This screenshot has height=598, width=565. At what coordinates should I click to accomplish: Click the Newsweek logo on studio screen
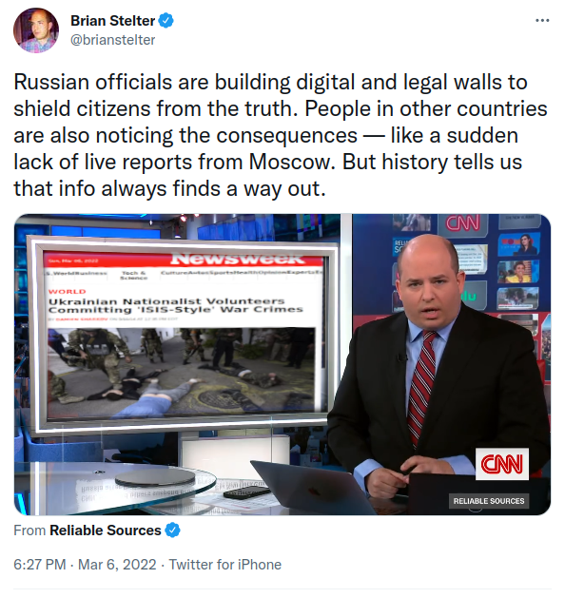click(237, 259)
